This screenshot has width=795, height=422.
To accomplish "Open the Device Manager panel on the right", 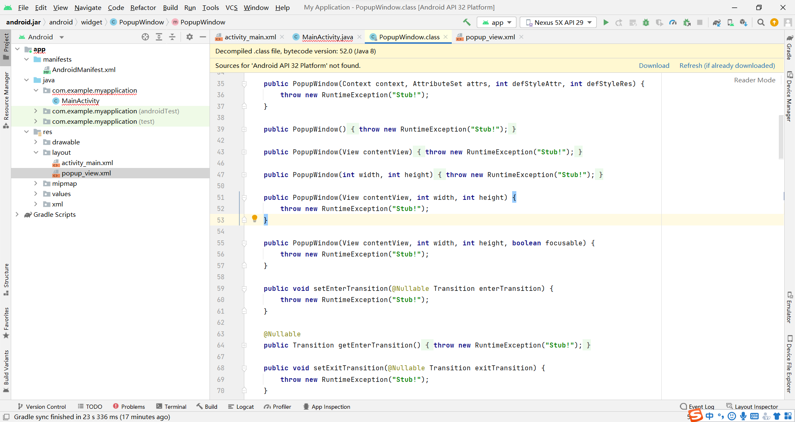I will 790,95.
